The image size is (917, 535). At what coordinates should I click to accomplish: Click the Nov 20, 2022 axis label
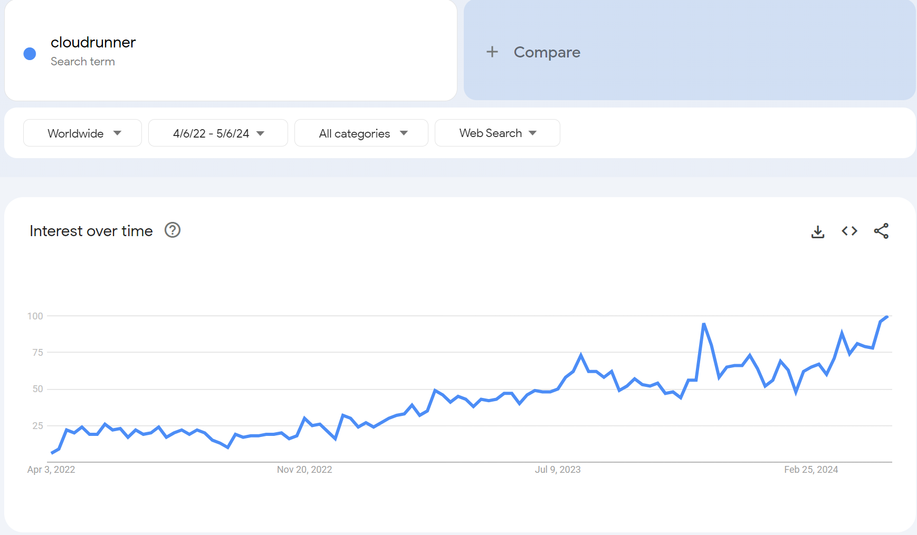(304, 470)
